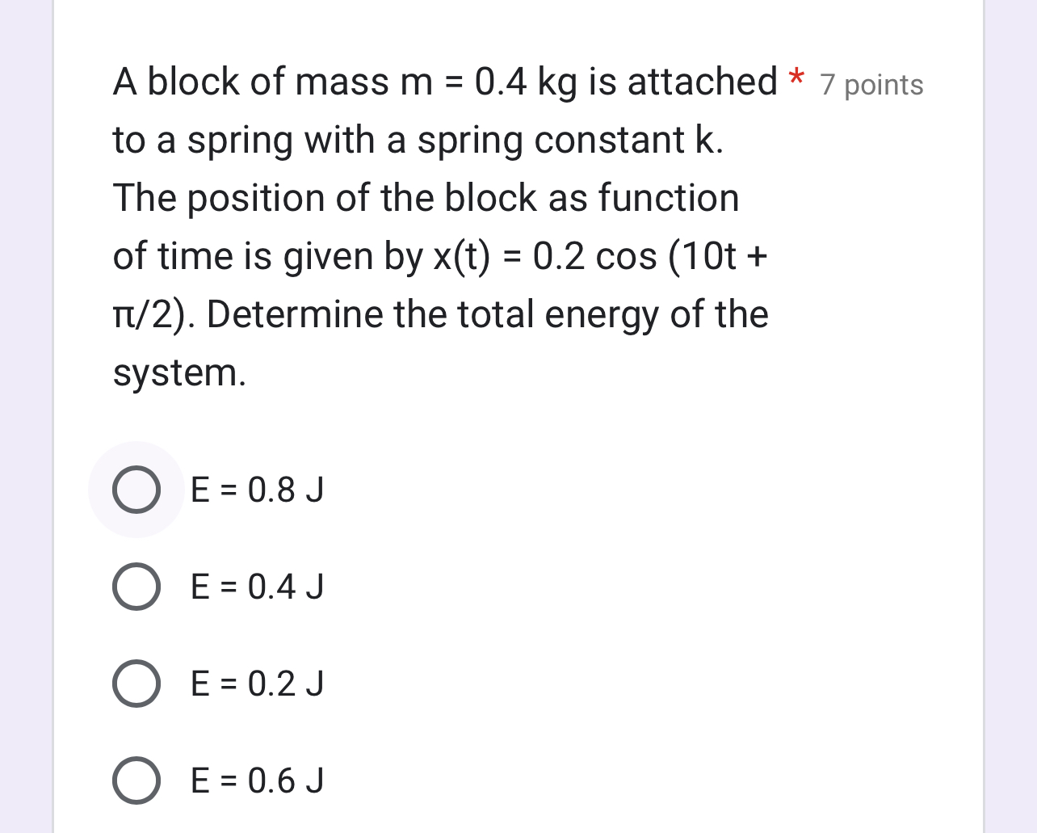Select the radio button for E = 0.4 J
Image resolution: width=1037 pixels, height=833 pixels.
[x=136, y=587]
